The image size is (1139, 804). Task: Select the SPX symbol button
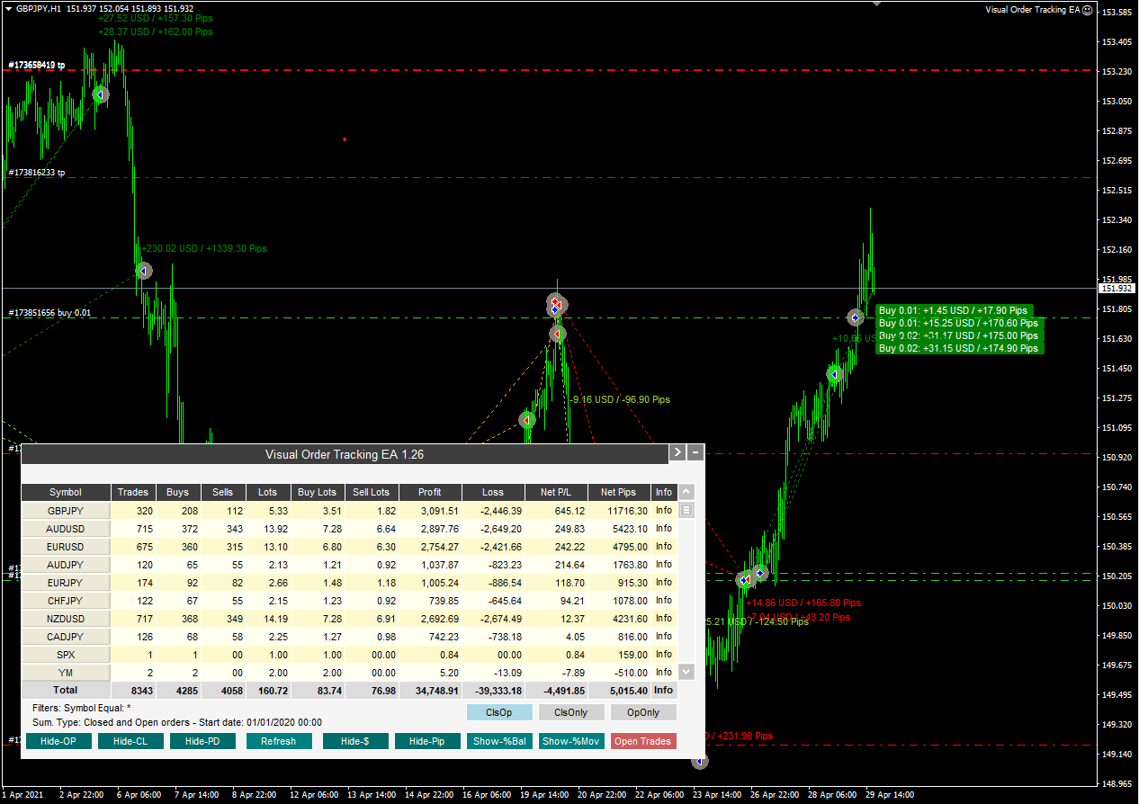click(x=66, y=654)
